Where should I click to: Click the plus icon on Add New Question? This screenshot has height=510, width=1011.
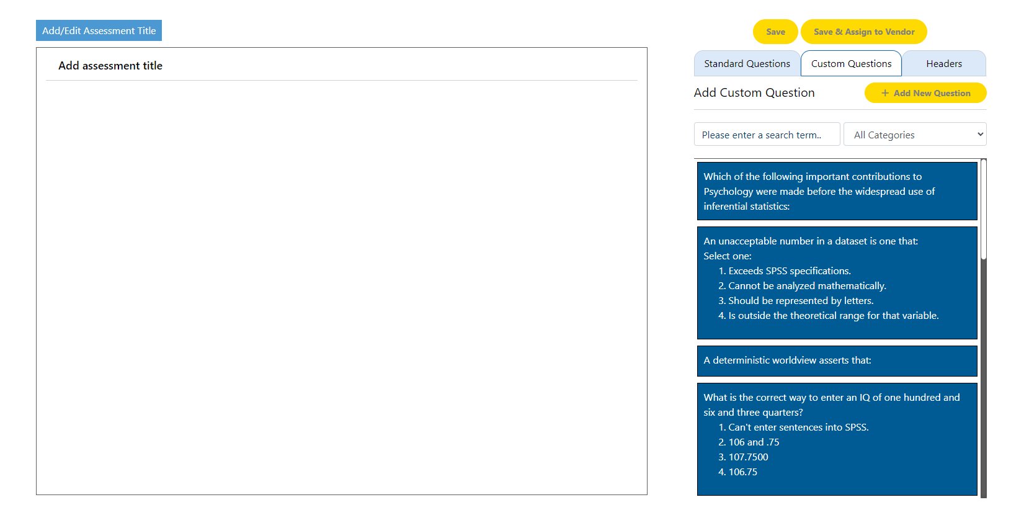(885, 93)
